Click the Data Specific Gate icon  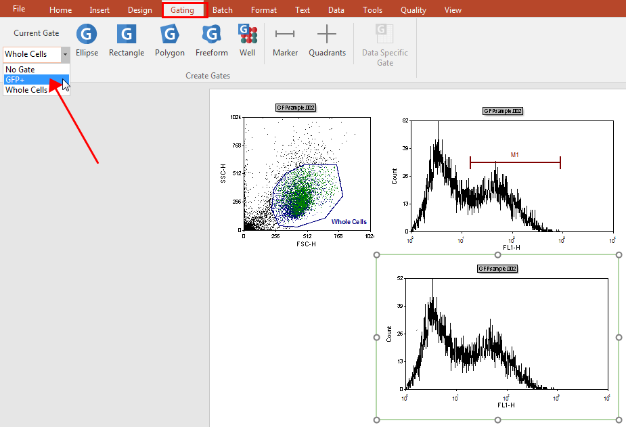[x=385, y=45]
